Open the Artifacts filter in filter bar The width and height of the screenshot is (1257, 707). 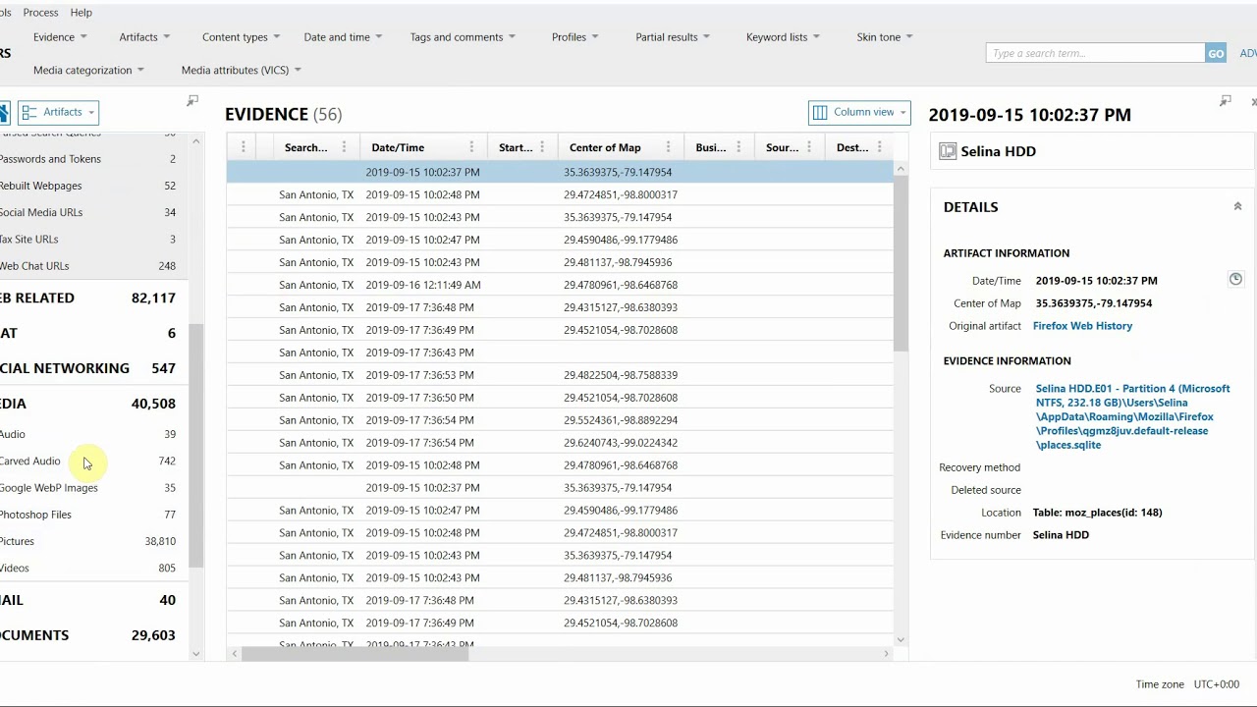(144, 37)
